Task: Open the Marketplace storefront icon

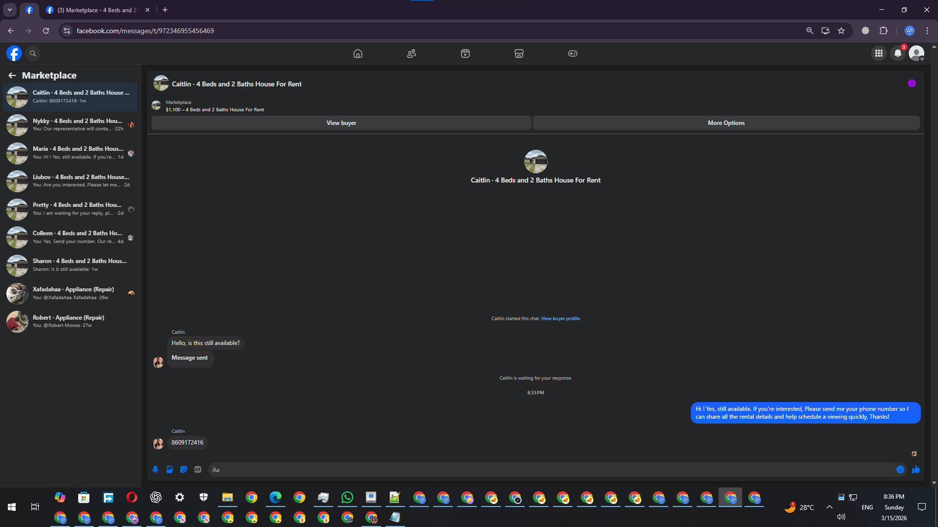Action: (519, 53)
